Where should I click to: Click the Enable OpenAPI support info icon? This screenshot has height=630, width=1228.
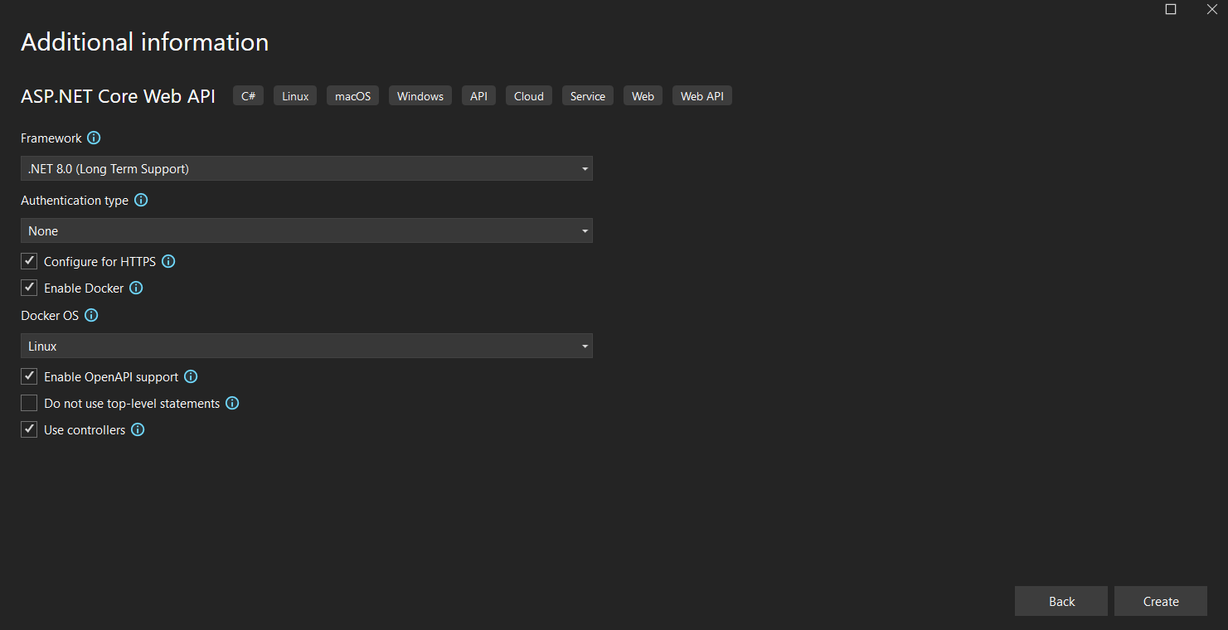[x=190, y=376]
